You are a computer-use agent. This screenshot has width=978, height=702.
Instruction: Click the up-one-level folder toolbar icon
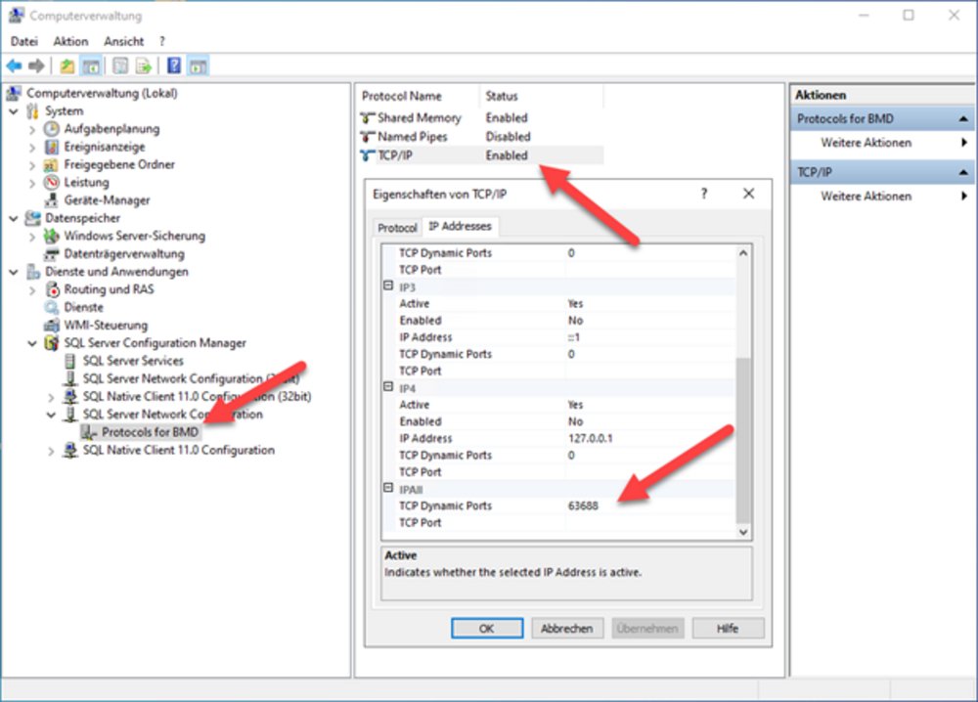[67, 66]
